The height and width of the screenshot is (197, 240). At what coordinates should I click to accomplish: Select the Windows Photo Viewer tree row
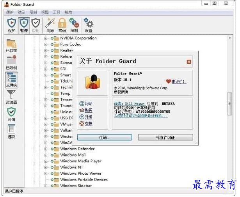pos(81,174)
